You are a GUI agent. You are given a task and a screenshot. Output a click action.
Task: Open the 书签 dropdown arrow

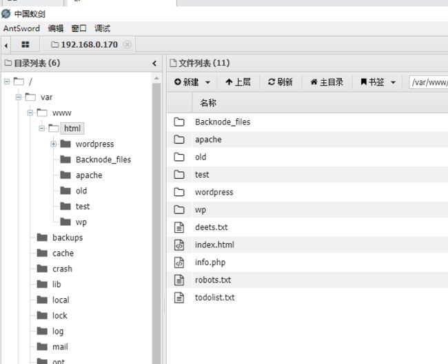coord(393,82)
